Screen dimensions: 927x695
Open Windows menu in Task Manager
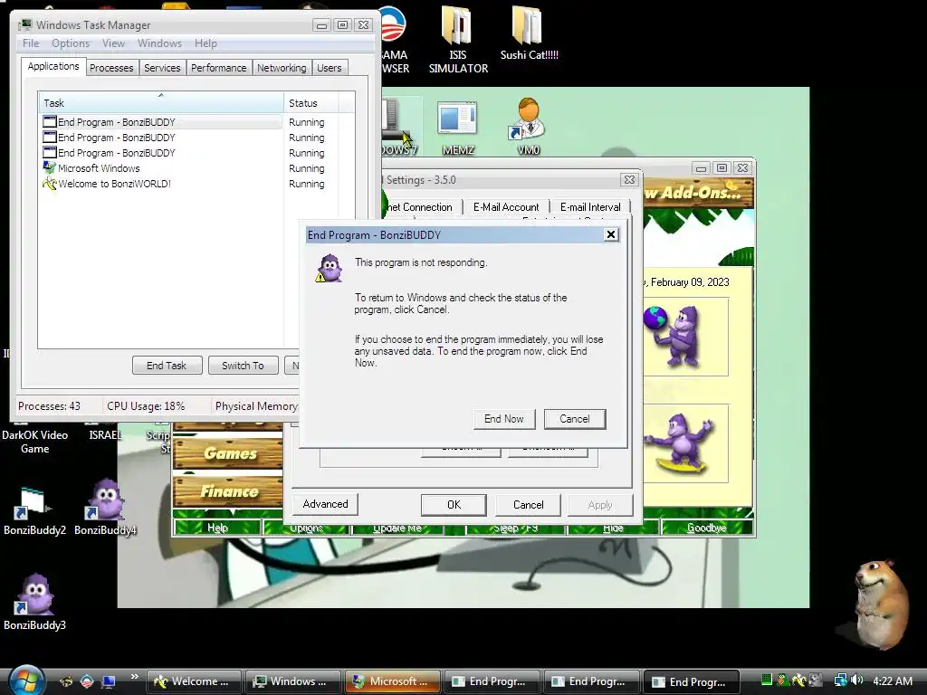coord(159,43)
